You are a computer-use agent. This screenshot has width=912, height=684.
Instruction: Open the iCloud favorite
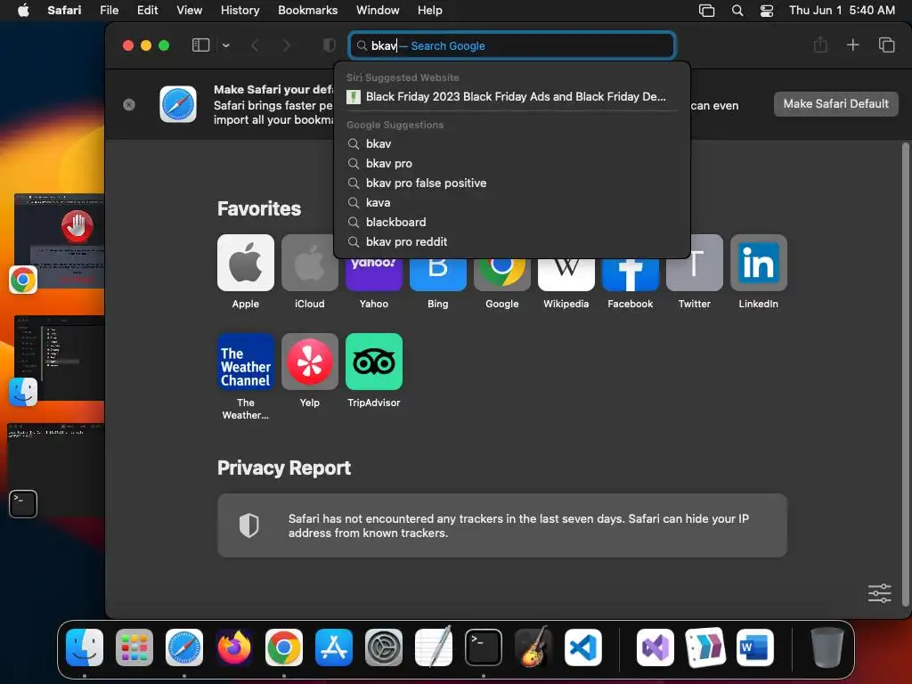[309, 263]
